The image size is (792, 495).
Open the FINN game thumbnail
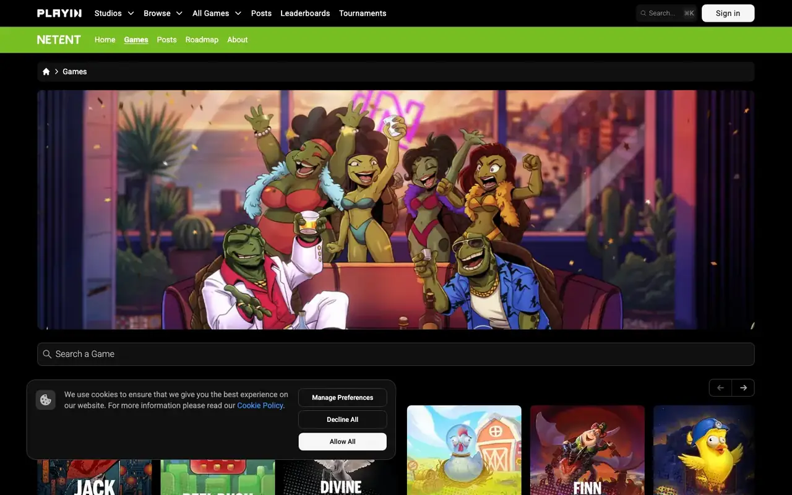point(587,450)
